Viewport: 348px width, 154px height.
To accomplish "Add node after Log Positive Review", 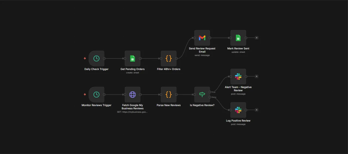I will [256, 110].
